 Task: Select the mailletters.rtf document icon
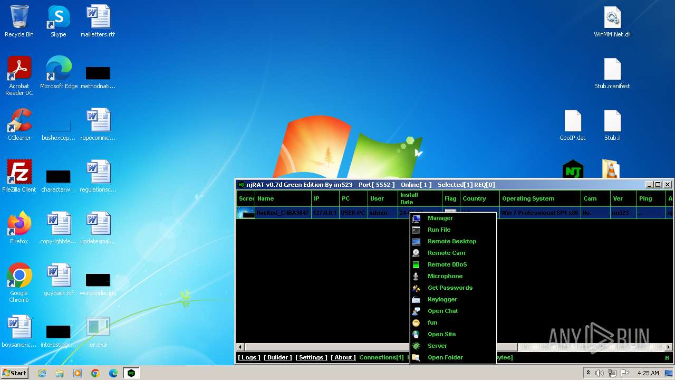pos(98,22)
